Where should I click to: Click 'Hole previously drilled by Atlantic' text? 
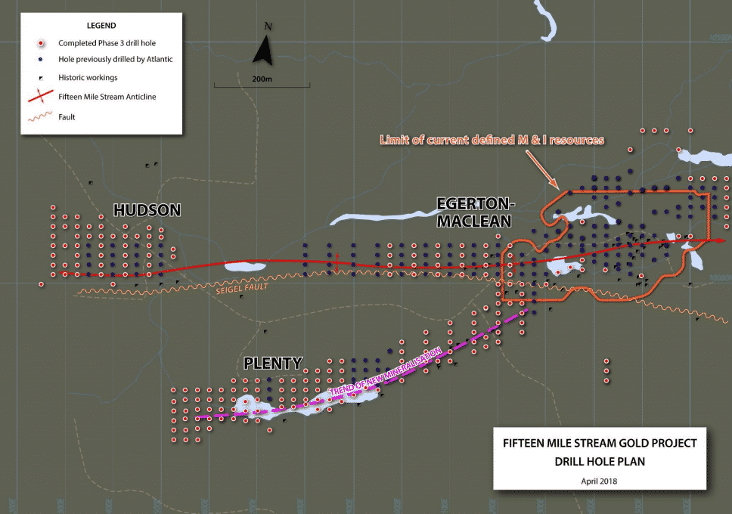115,59
